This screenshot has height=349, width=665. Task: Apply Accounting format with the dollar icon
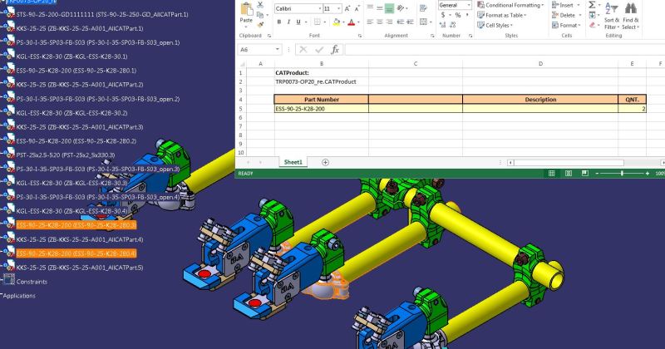[443, 15]
